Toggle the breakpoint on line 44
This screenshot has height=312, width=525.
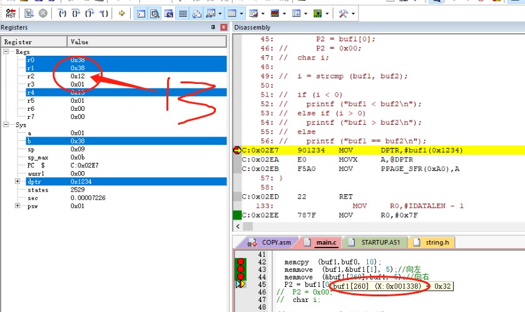[x=240, y=276]
